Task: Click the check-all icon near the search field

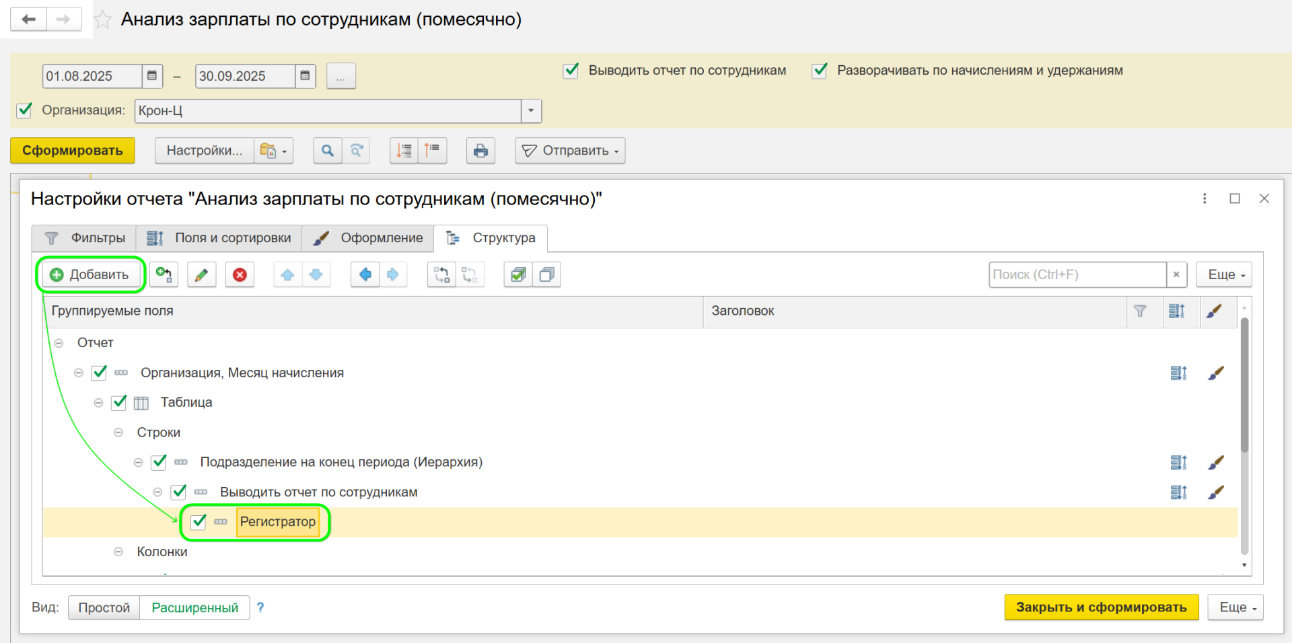Action: [517, 274]
